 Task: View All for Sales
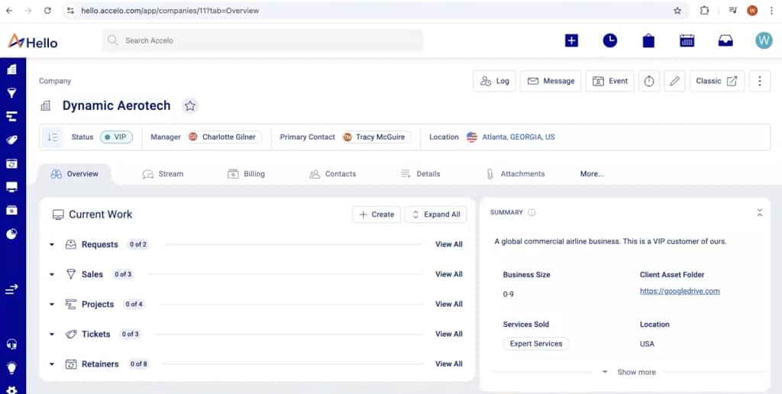click(449, 274)
